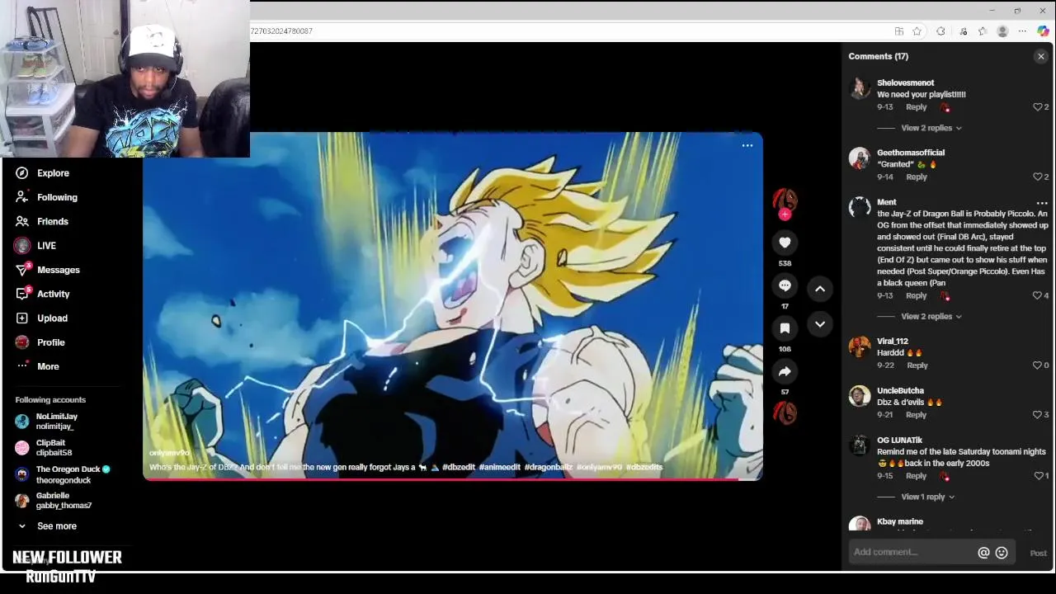Reply to Shelovesmenot's comment
The width and height of the screenshot is (1056, 594).
(x=916, y=107)
